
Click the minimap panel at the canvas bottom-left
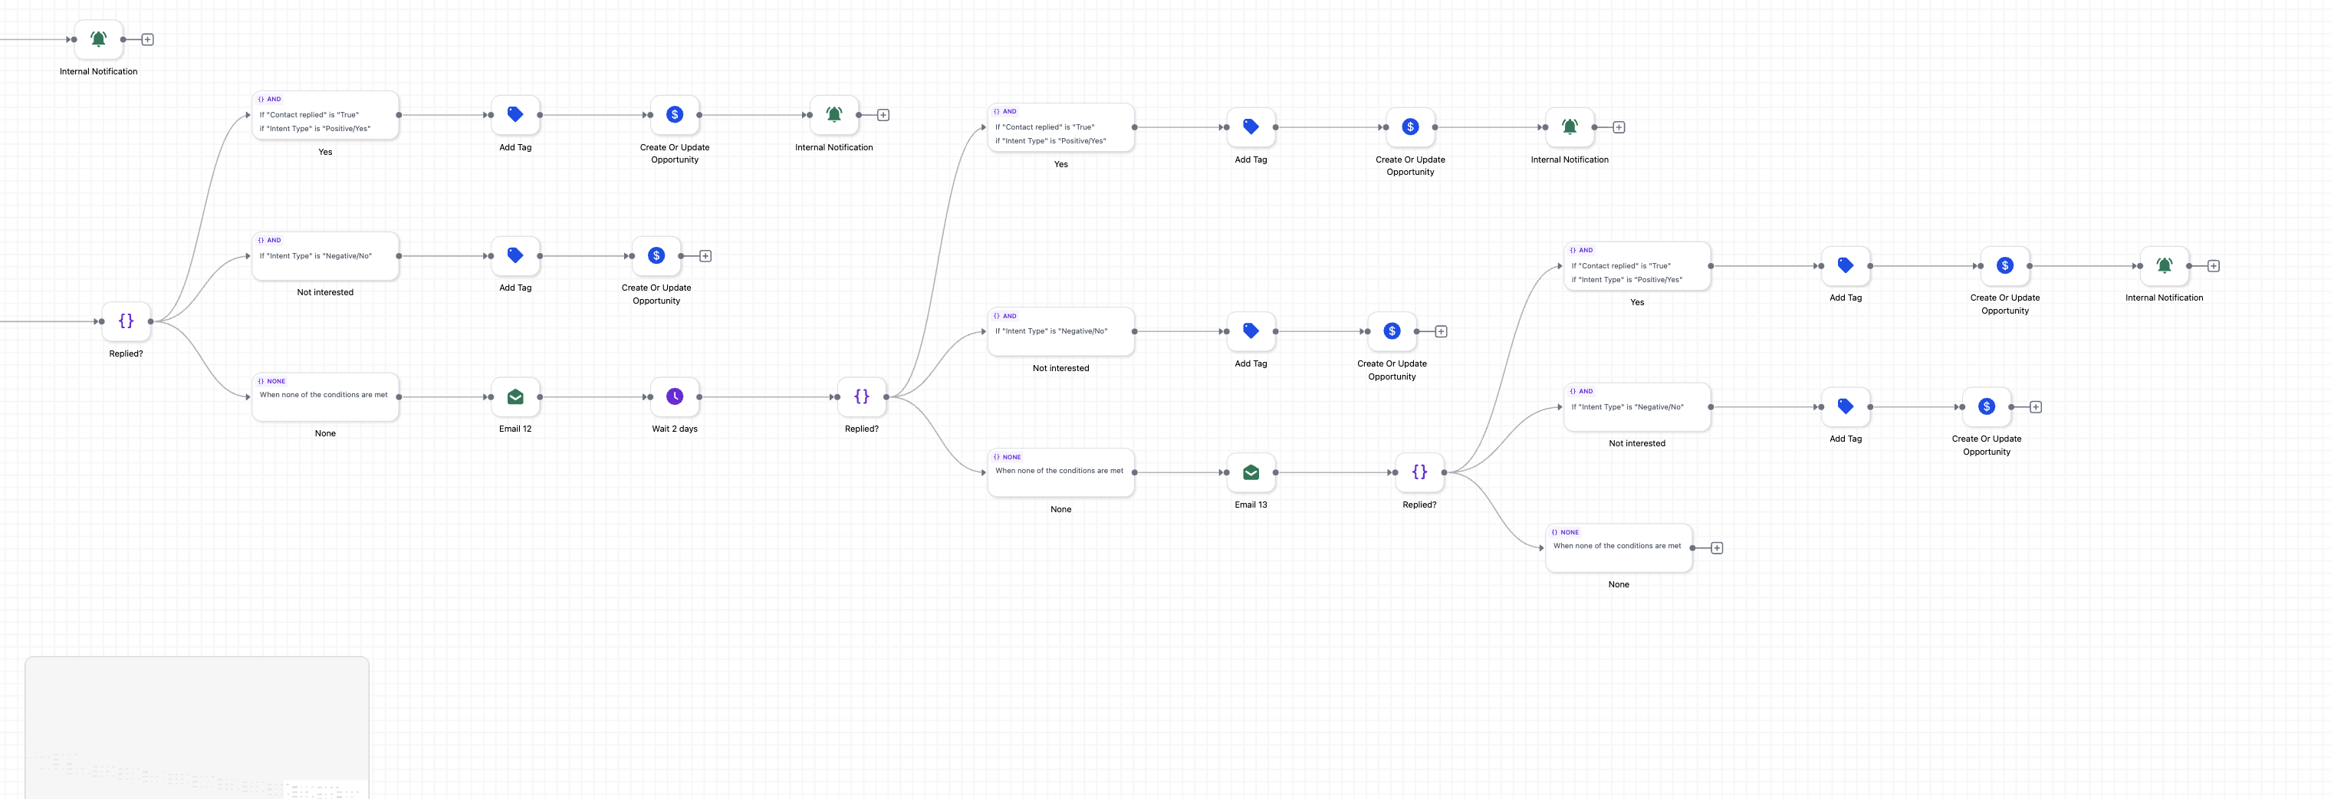pyautogui.click(x=197, y=728)
